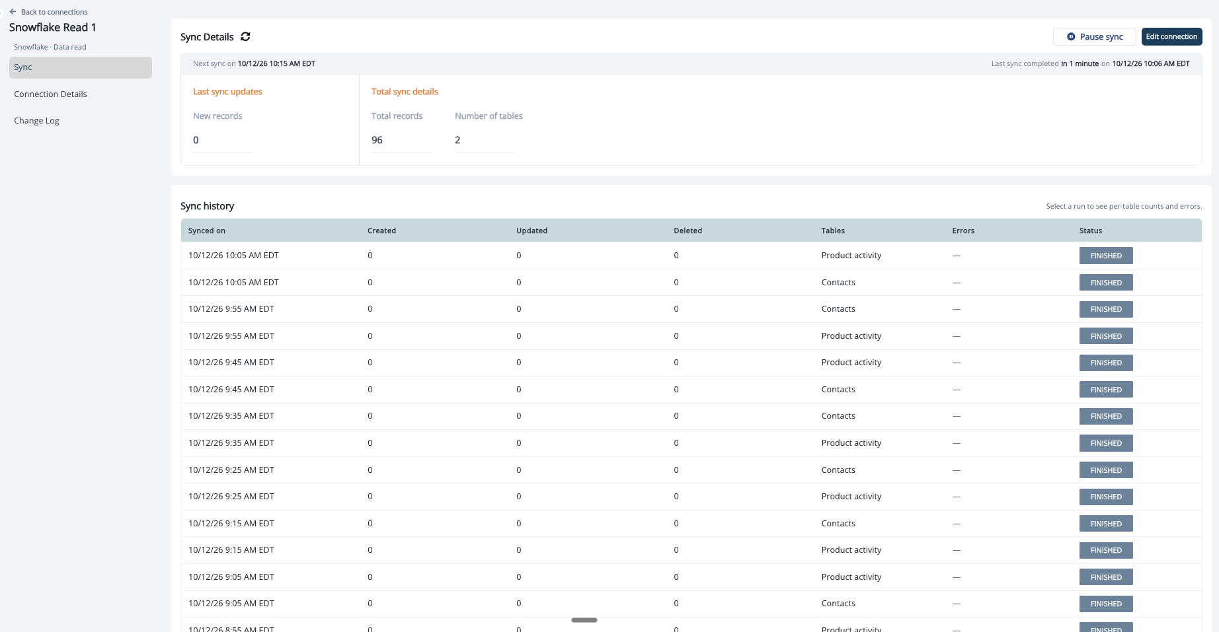Viewport: 1219px width, 632px height.
Task: Click the refresh icon beside Sync Details
Action: tap(245, 37)
